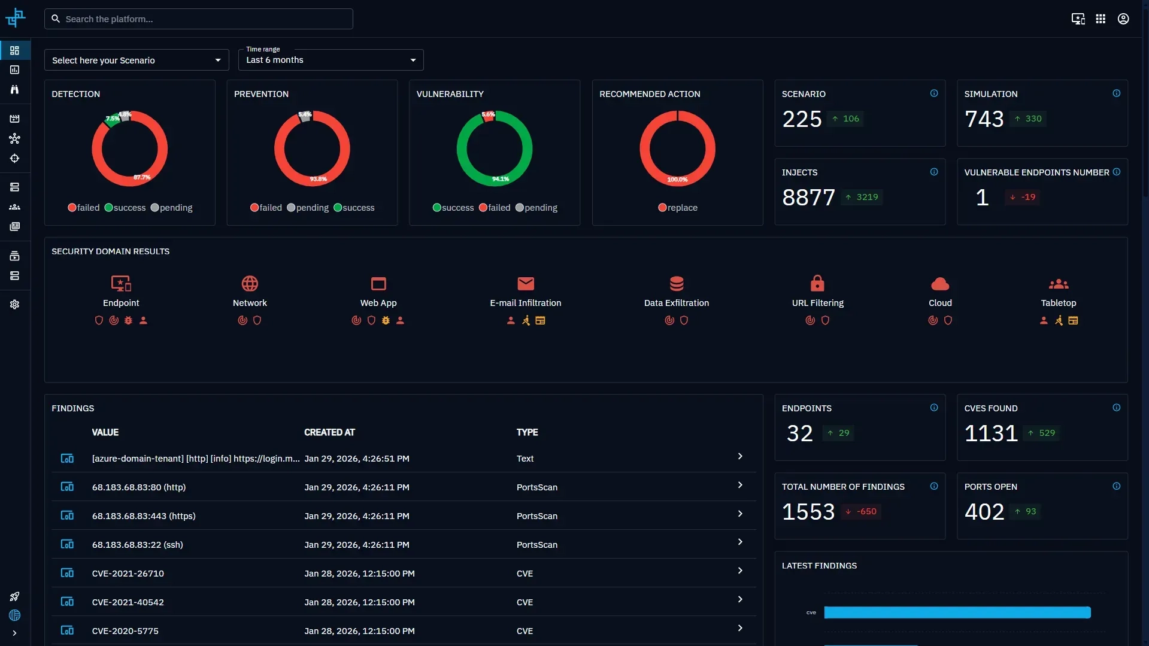Open the Time range dropdown

coord(331,60)
